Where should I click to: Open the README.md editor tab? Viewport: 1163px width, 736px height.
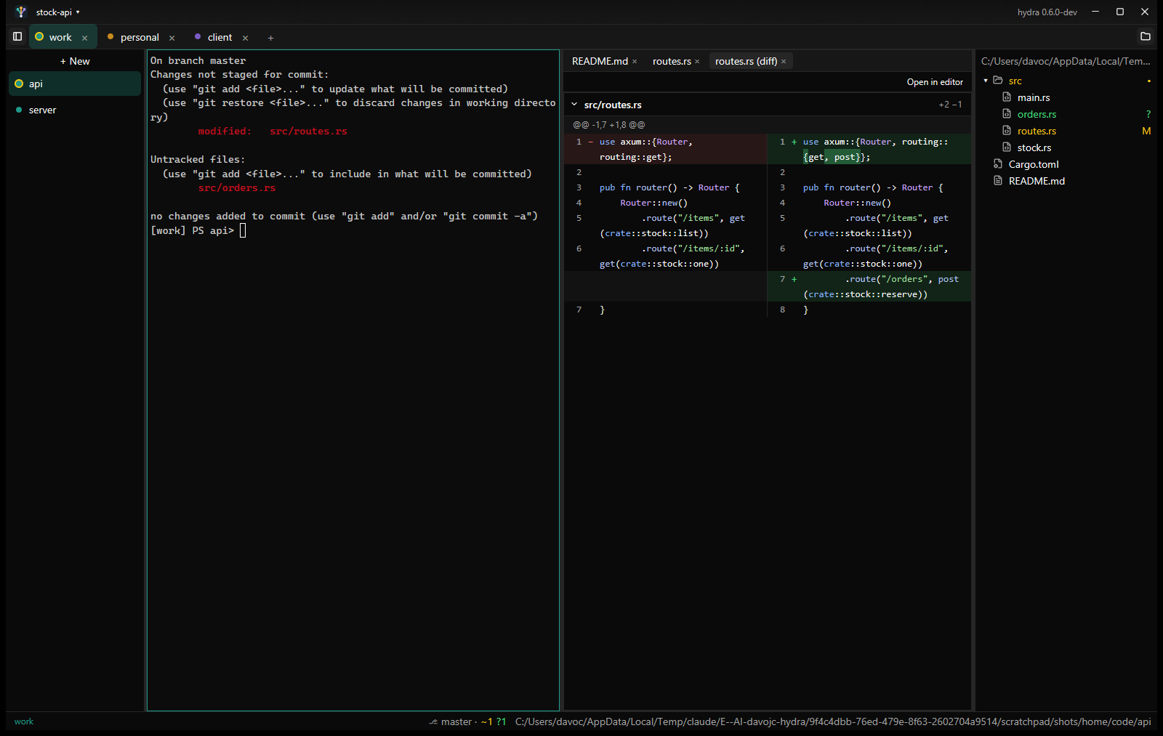coord(600,61)
